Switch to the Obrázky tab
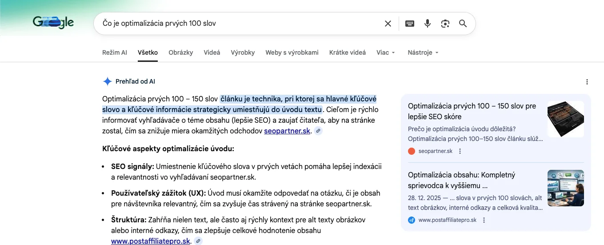The width and height of the screenshot is (604, 245). click(x=180, y=52)
